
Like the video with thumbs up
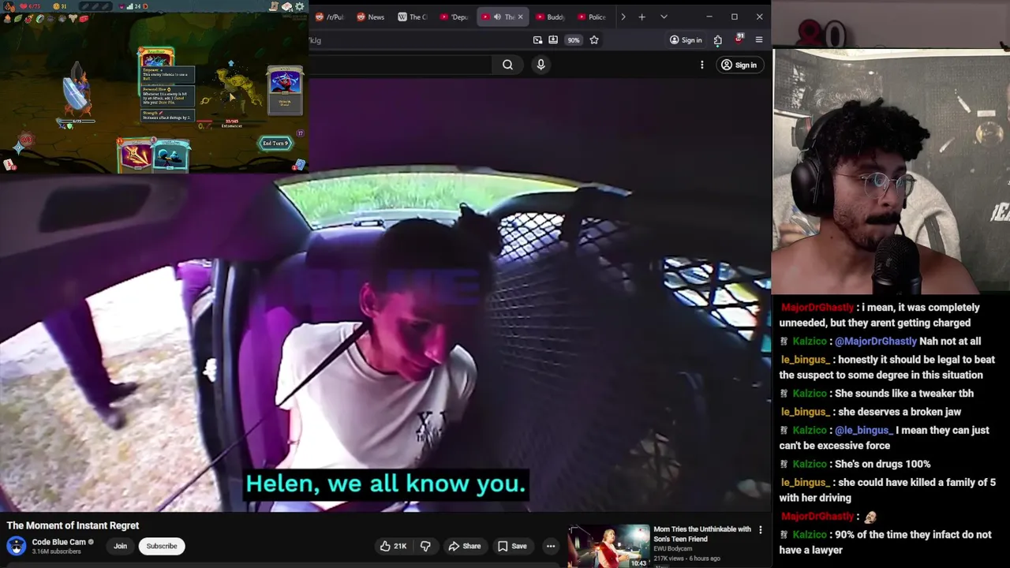pos(393,546)
